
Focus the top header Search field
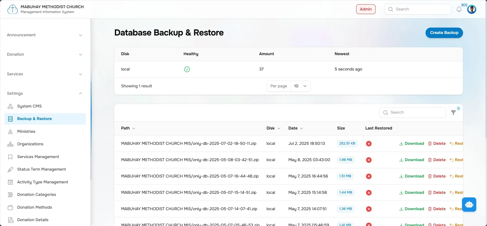coord(418,9)
